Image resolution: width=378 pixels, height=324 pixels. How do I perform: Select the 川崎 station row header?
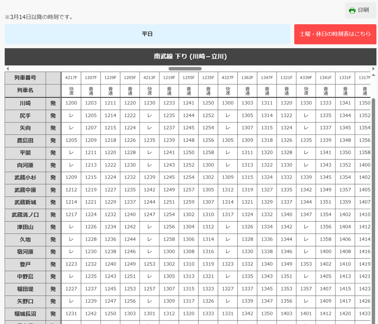(x=25, y=103)
